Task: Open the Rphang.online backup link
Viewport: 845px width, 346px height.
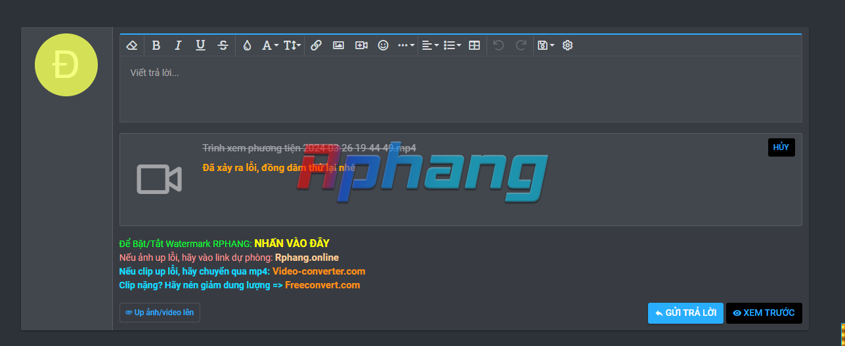Action: point(307,258)
